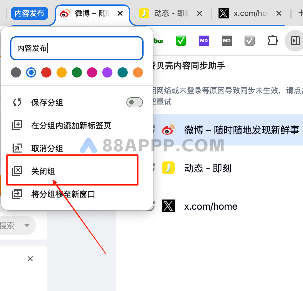Switch to the 微博 tab
Viewport: 303px width, 291px height.
tap(92, 14)
